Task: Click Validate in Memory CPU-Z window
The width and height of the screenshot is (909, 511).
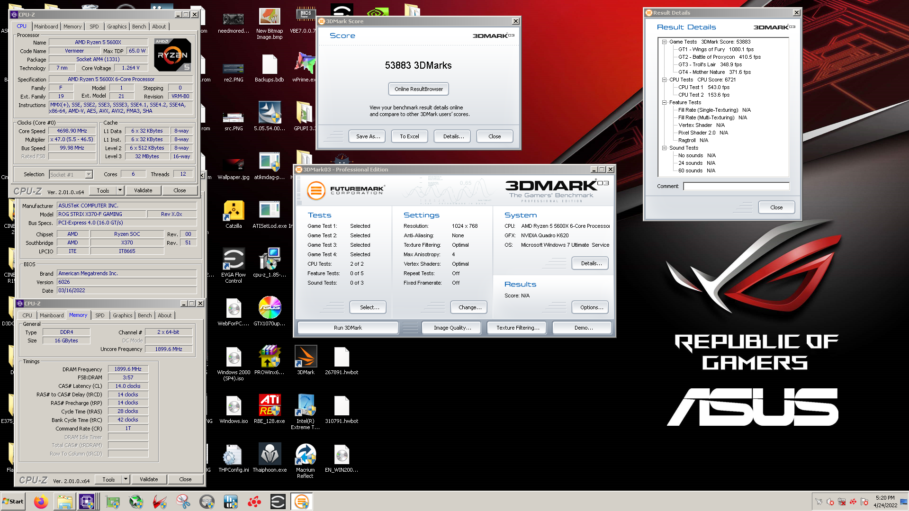Action: (x=149, y=479)
